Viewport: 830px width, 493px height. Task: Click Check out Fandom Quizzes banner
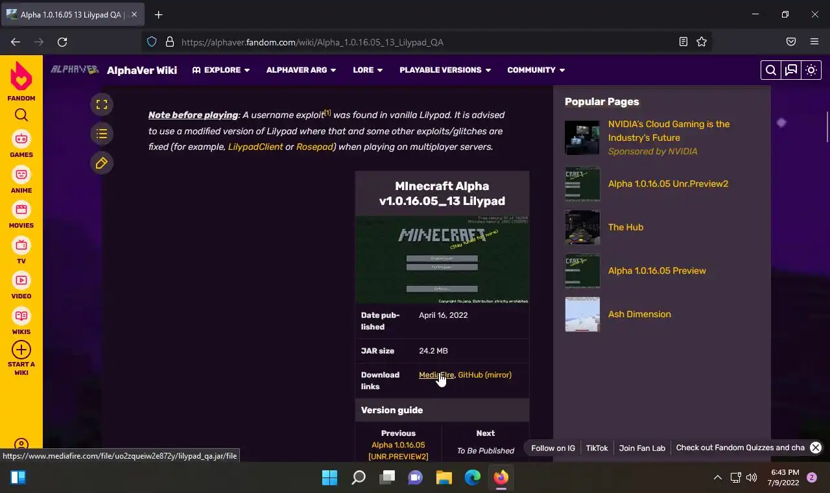point(740,448)
